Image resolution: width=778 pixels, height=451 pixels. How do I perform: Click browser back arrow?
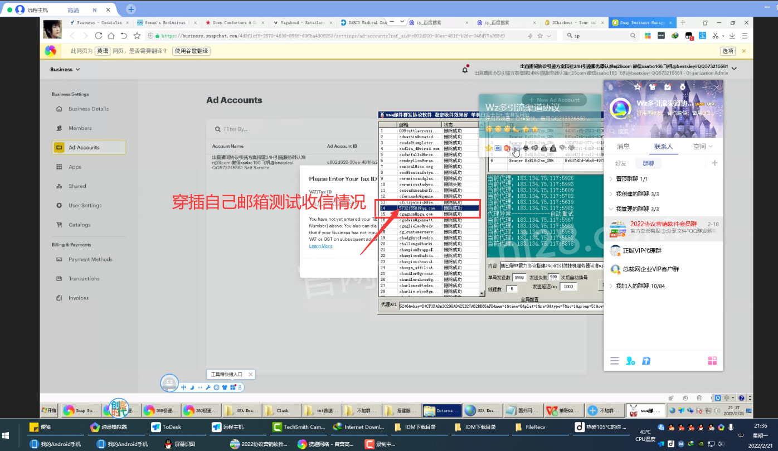(72, 35)
